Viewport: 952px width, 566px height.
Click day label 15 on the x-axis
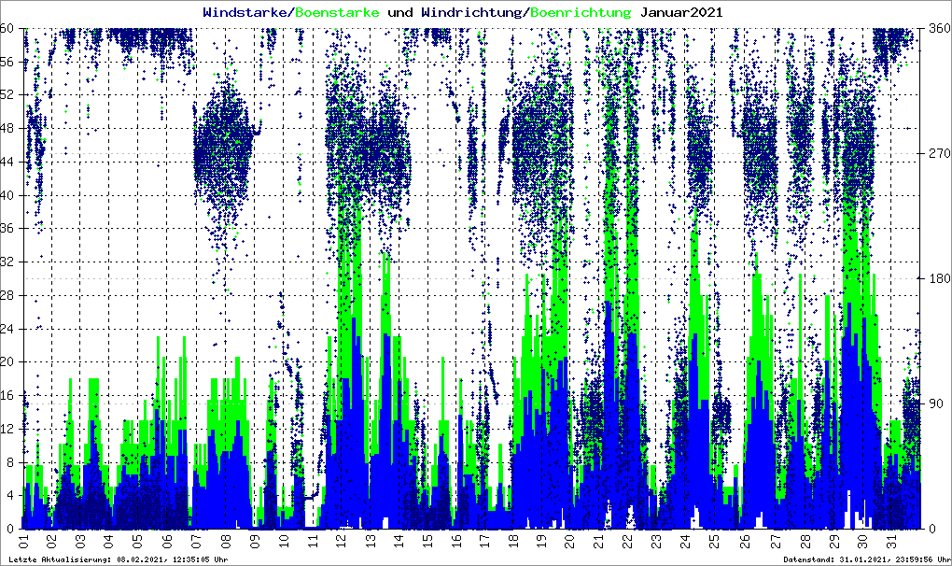pos(428,541)
